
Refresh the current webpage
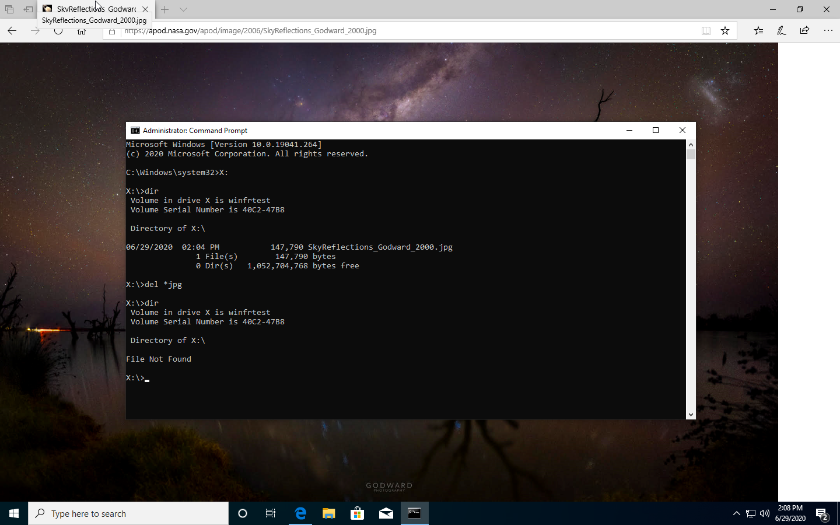click(58, 31)
